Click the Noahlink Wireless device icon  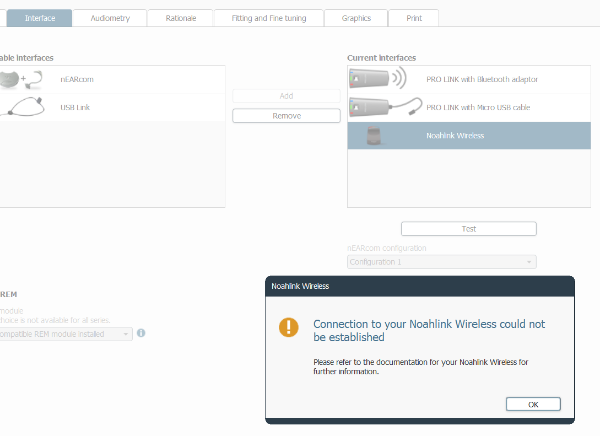(374, 136)
